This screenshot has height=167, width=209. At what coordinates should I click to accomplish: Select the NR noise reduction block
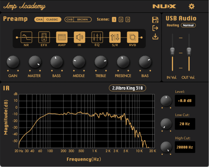(x=26, y=37)
